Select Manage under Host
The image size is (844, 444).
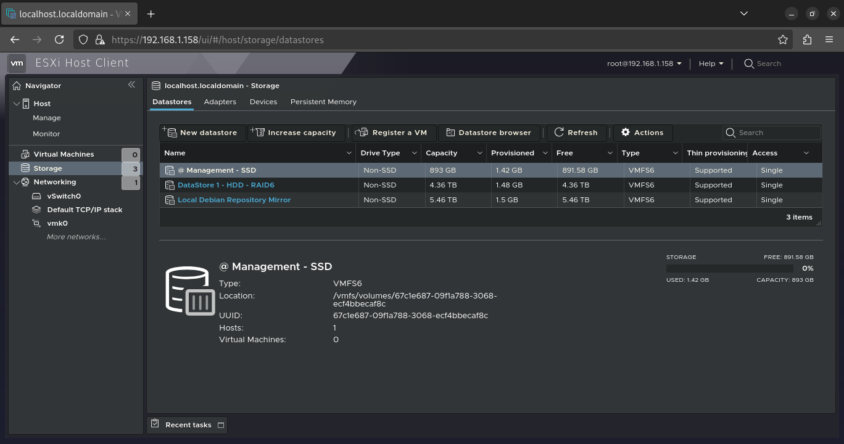tap(47, 118)
